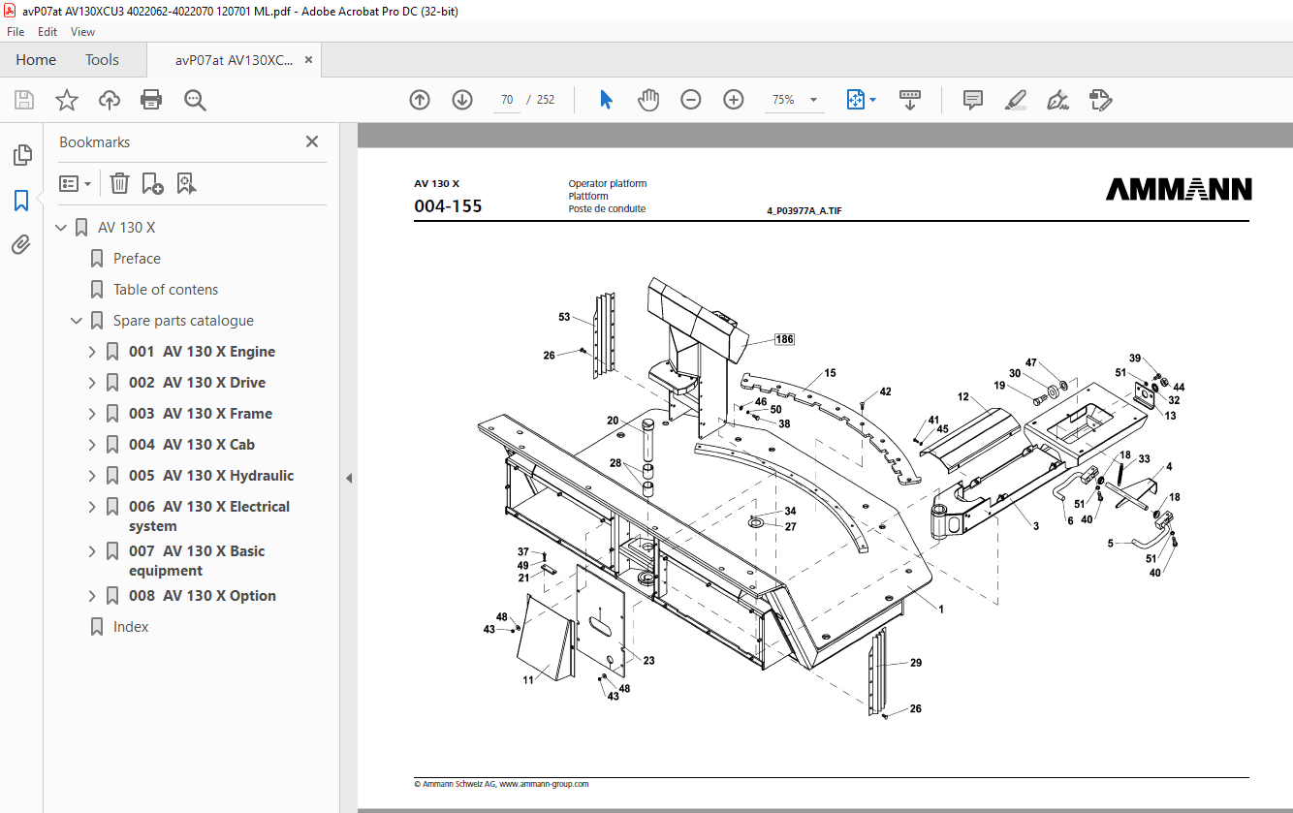Image resolution: width=1293 pixels, height=813 pixels.
Task: Add a comment note
Action: [973, 100]
